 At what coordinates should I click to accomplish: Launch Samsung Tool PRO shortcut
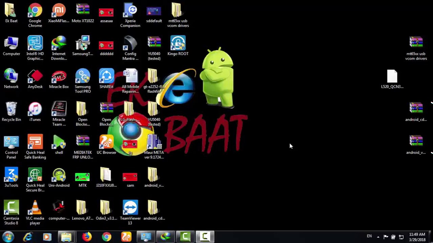point(83,81)
